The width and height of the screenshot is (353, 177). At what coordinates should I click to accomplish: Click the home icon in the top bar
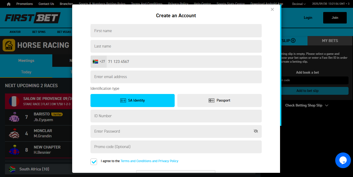point(9,4)
